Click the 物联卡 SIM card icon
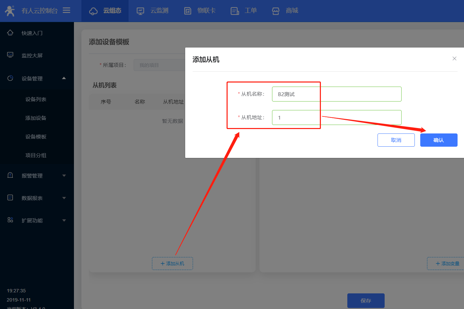Screen dimensions: 464x309 pos(188,11)
